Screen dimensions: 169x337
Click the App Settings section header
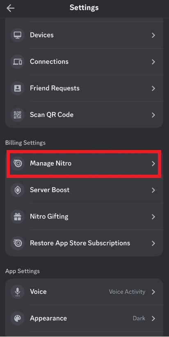click(22, 271)
